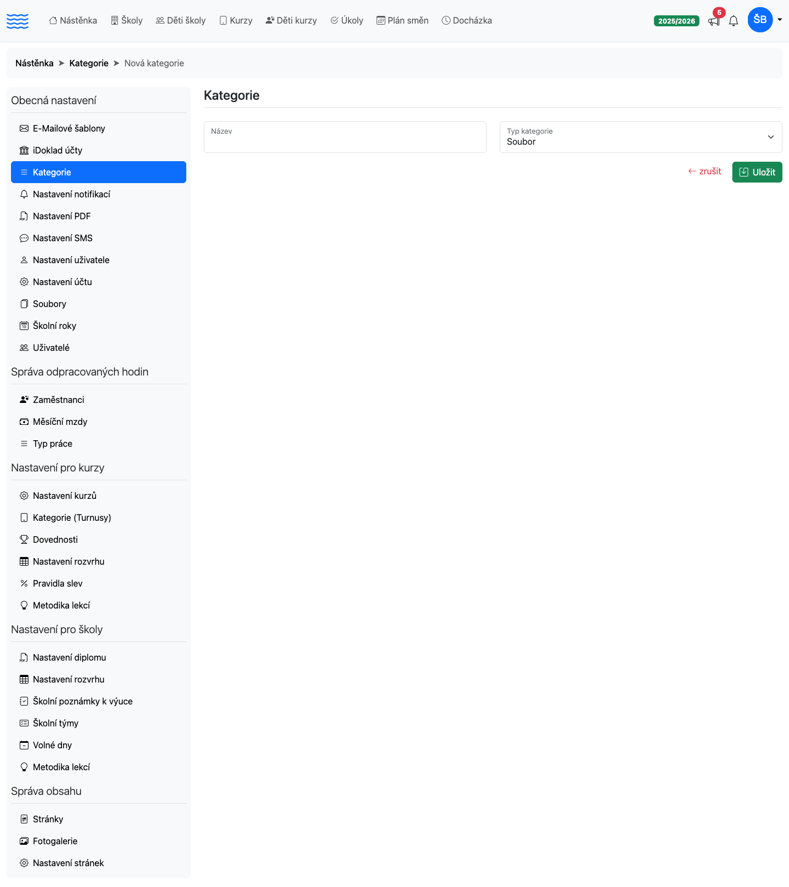Viewport: 789px width, 887px height.
Task: Click the person icon beside Nastavení uživatele
Action: (x=24, y=260)
